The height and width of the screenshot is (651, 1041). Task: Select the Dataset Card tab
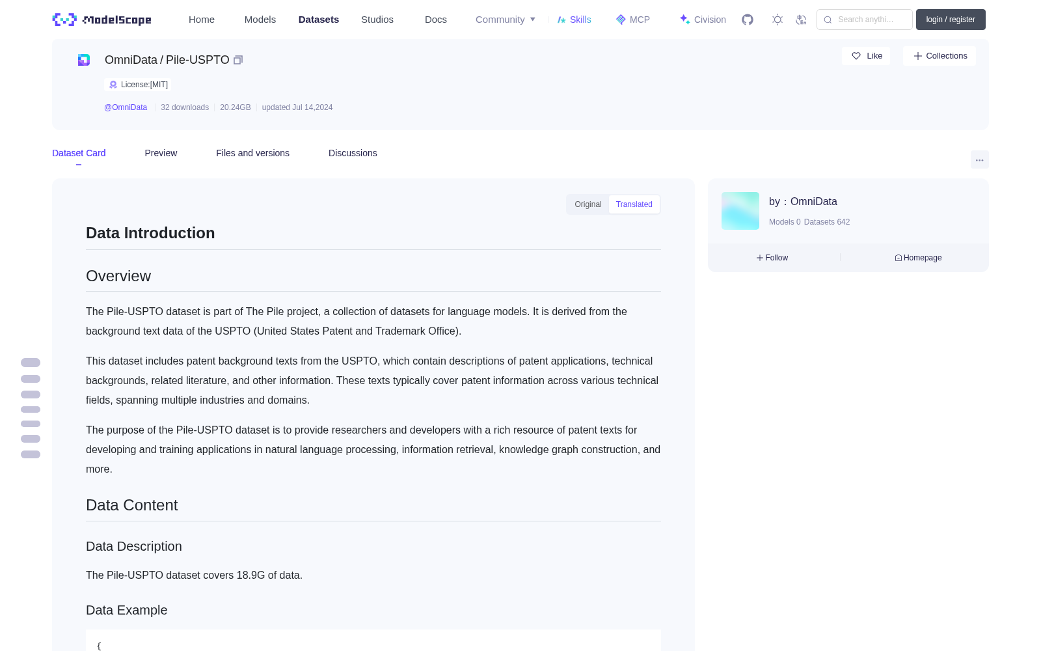click(x=79, y=153)
